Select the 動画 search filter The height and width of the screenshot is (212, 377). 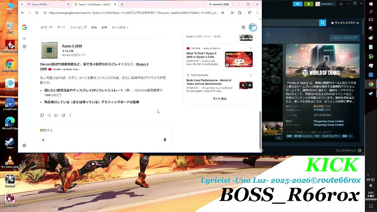tap(94, 27)
